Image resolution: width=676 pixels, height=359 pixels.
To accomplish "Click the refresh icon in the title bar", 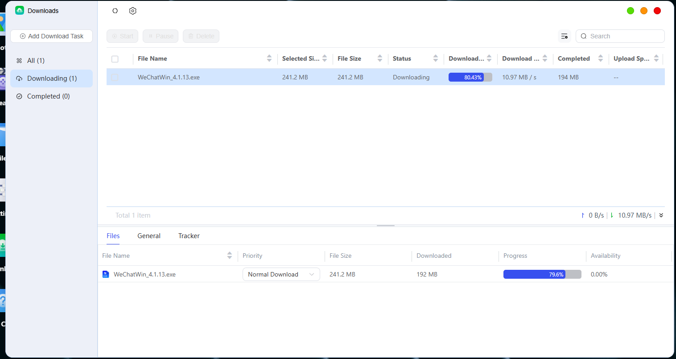I will point(115,11).
